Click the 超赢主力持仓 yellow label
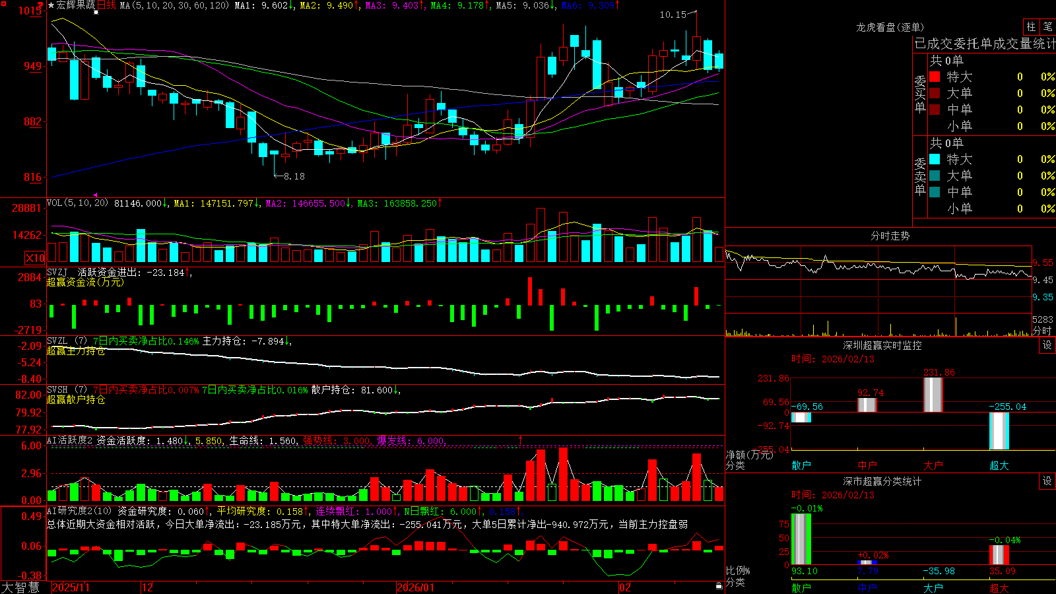This screenshot has width=1056, height=594. [x=76, y=351]
